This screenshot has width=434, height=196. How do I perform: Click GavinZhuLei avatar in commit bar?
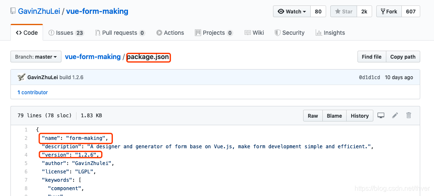tap(21, 77)
